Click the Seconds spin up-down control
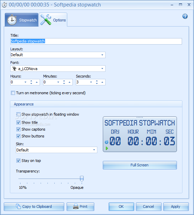This screenshot has height=215, width=194. click(97, 82)
